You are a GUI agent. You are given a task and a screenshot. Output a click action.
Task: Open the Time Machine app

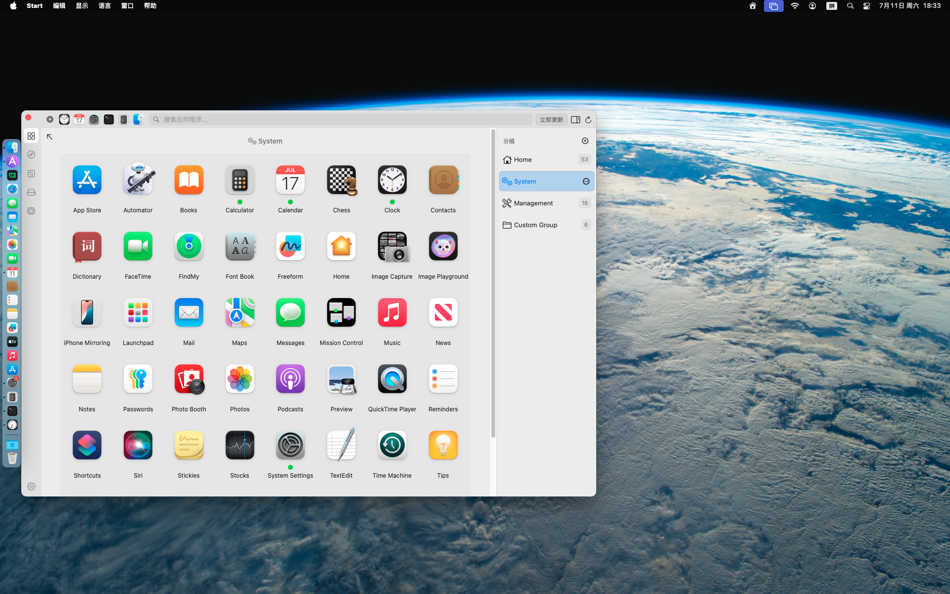(x=392, y=445)
